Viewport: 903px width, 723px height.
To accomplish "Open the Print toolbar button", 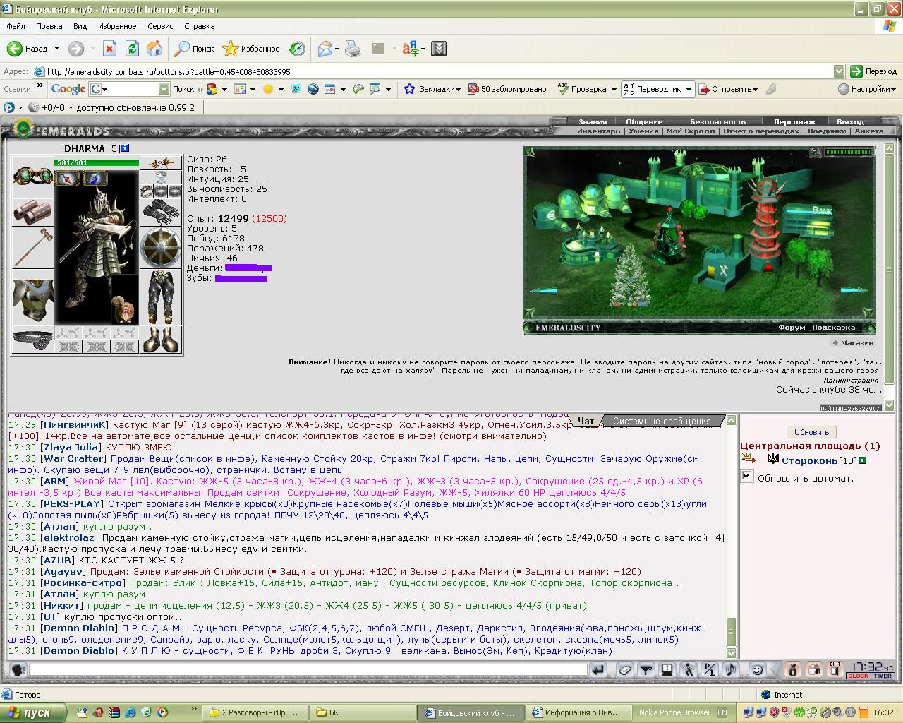I will (x=353, y=49).
